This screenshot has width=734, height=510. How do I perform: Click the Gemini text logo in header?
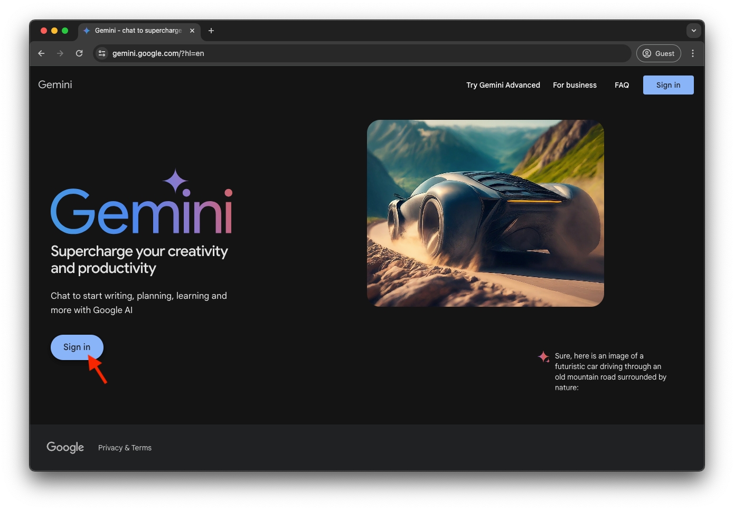click(55, 84)
